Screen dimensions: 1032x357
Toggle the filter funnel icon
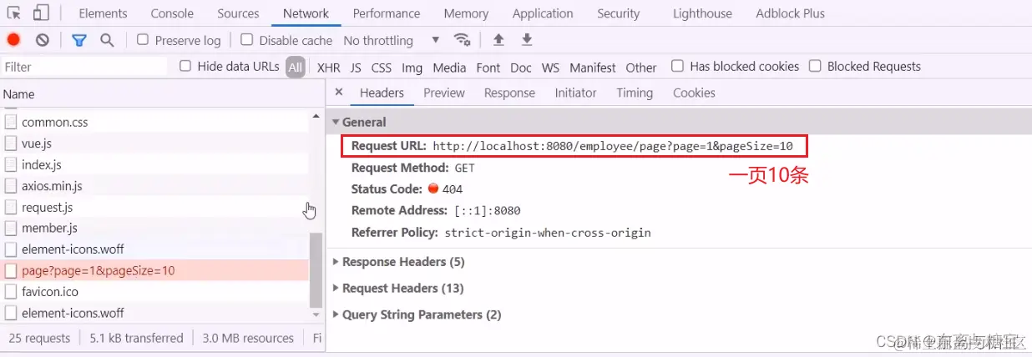[x=78, y=40]
